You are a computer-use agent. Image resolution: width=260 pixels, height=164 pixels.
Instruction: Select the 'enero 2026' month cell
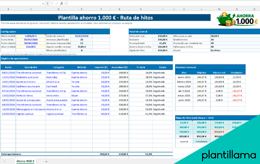pyautogui.click(x=184, y=77)
